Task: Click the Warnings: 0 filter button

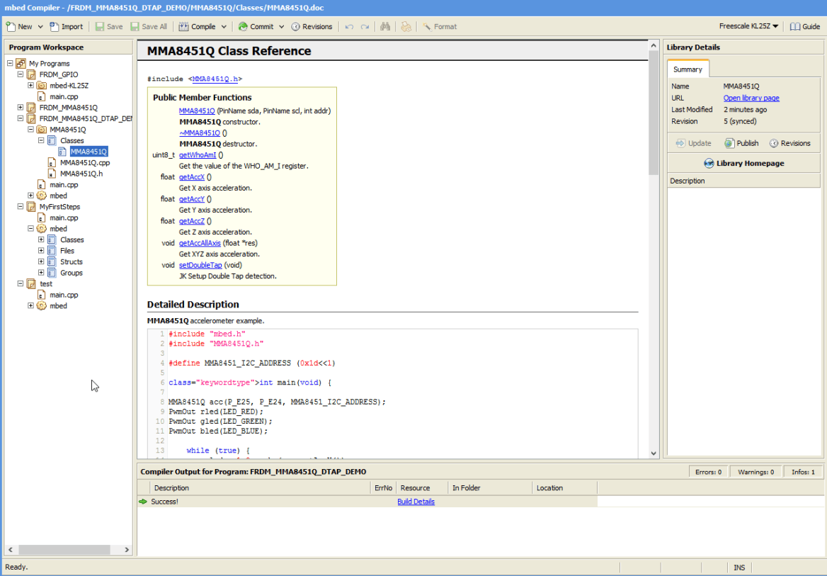Action: click(755, 472)
